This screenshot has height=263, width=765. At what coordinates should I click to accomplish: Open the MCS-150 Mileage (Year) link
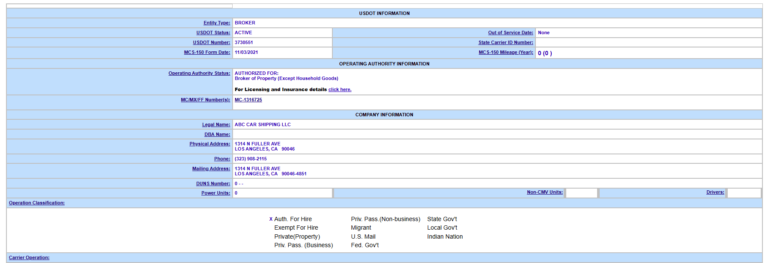[x=506, y=53]
